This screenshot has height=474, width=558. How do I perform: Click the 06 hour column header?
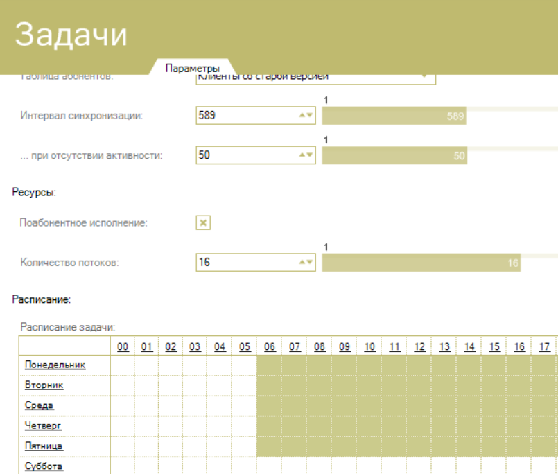[x=269, y=346]
